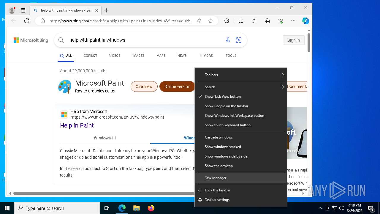This screenshot has width=380, height=214.
Task: Choose 'Cascade windows' from context menu
Action: 241,137
